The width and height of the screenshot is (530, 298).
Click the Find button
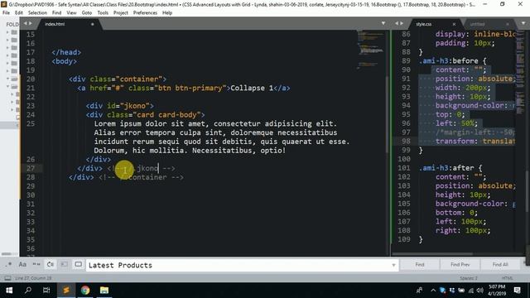pos(420,265)
